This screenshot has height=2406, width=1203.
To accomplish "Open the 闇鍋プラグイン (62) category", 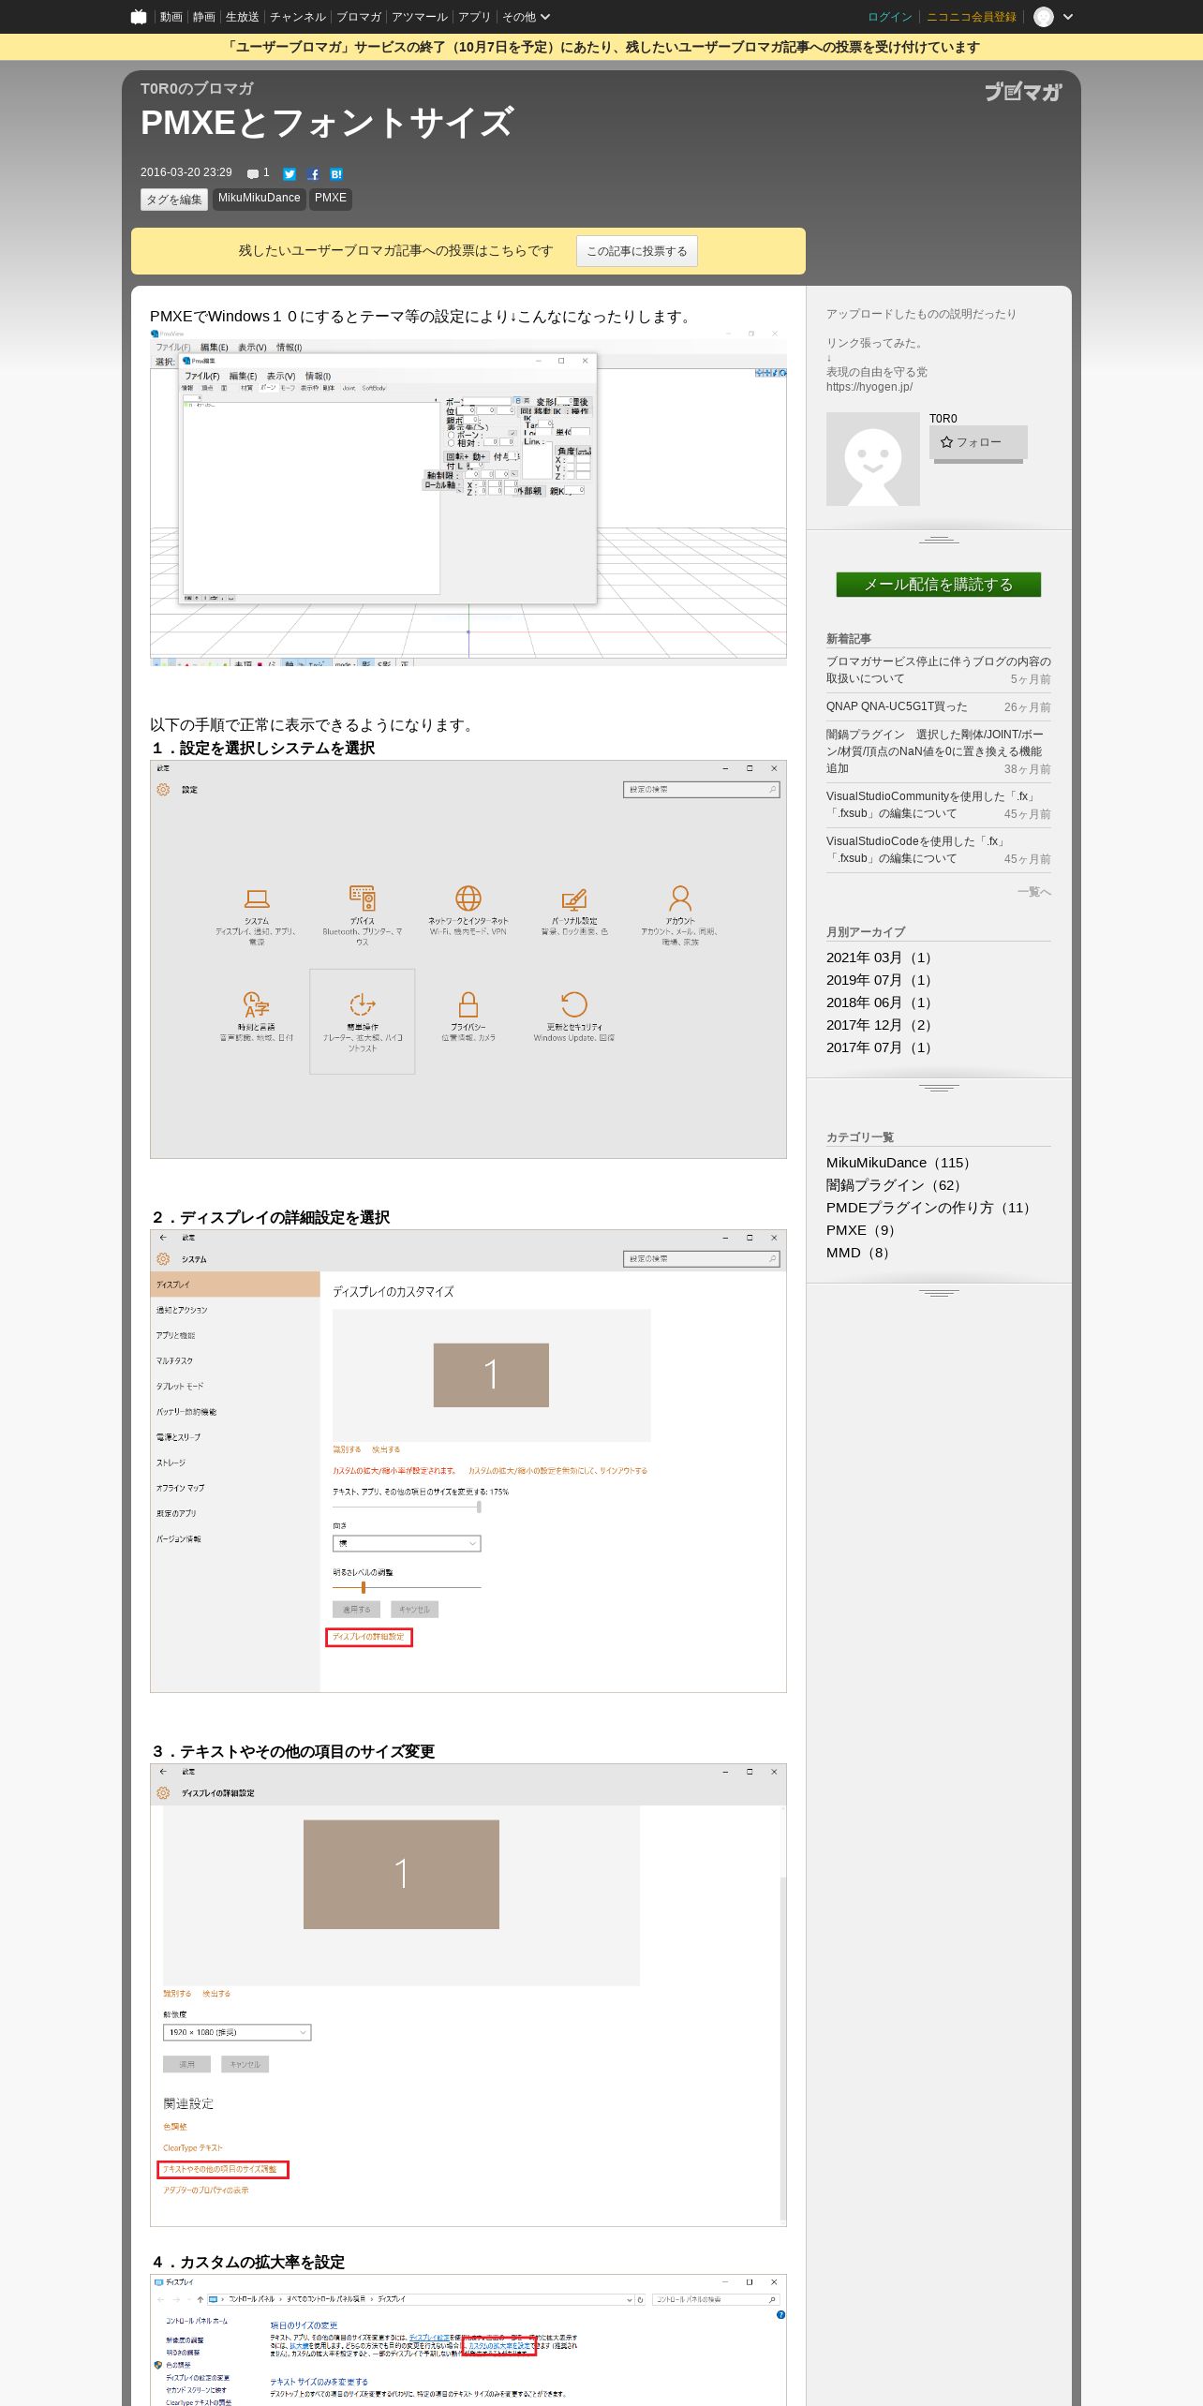I will click(x=896, y=1185).
